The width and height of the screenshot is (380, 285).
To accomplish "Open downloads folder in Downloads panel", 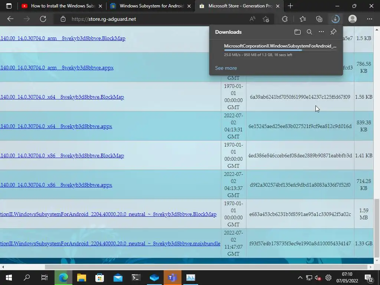I will tap(298, 32).
